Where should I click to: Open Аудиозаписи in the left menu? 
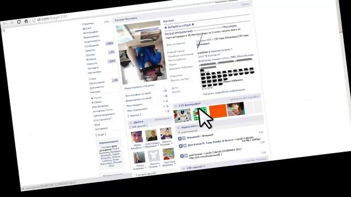92,42
